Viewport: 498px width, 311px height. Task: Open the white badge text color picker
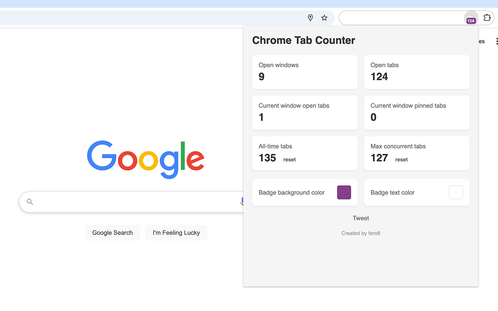456,192
